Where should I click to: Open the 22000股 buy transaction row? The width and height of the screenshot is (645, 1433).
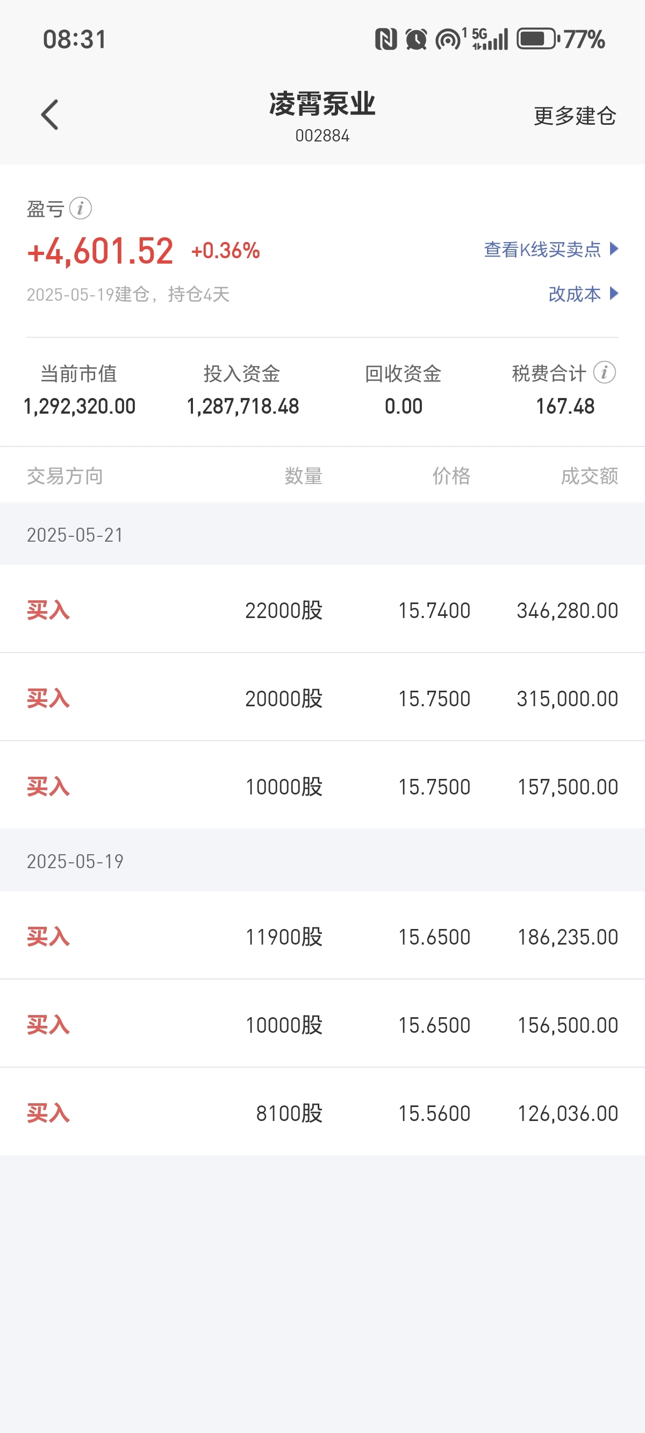click(322, 609)
